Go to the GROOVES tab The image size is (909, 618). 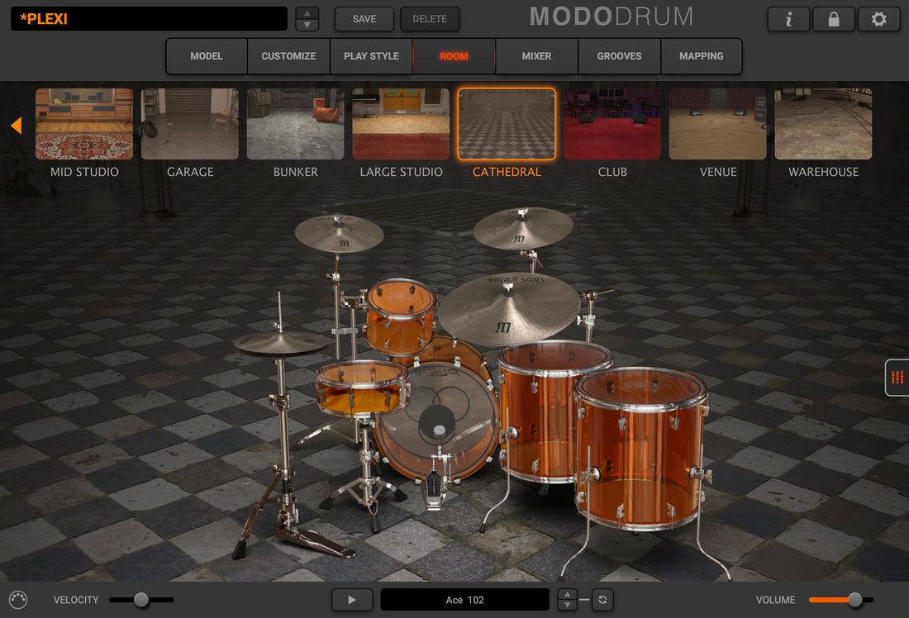tap(619, 56)
